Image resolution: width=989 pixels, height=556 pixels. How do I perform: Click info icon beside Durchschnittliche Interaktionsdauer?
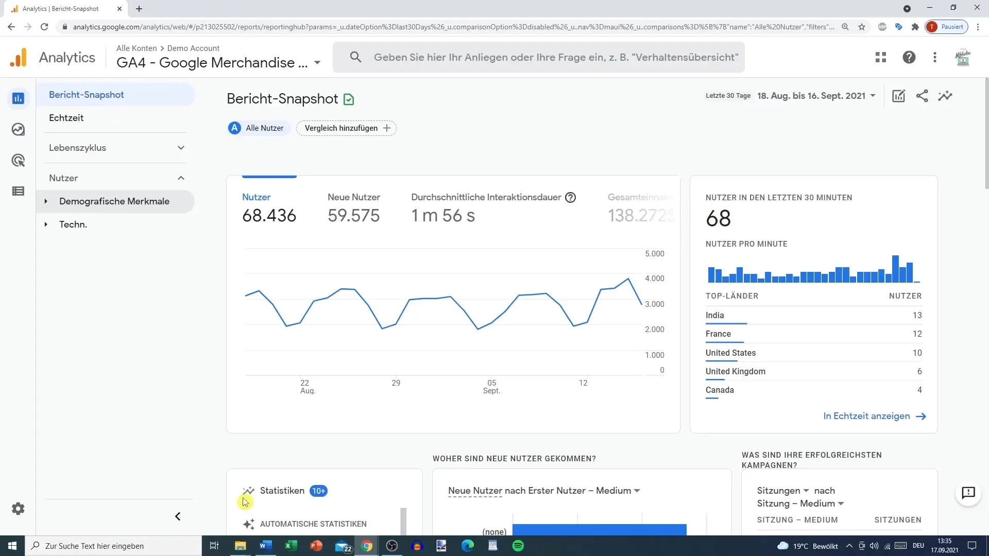pyautogui.click(x=570, y=197)
